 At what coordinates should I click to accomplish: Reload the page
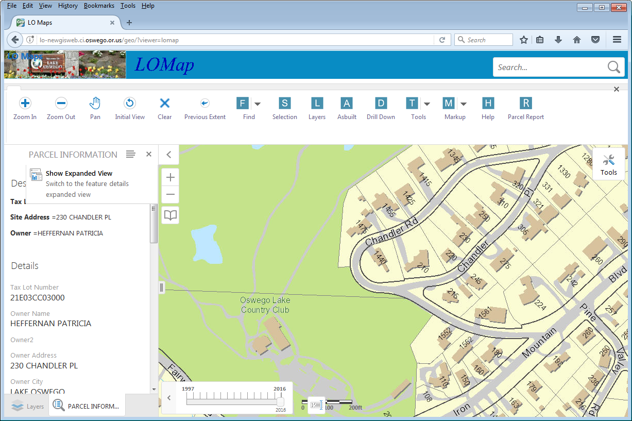tap(442, 40)
